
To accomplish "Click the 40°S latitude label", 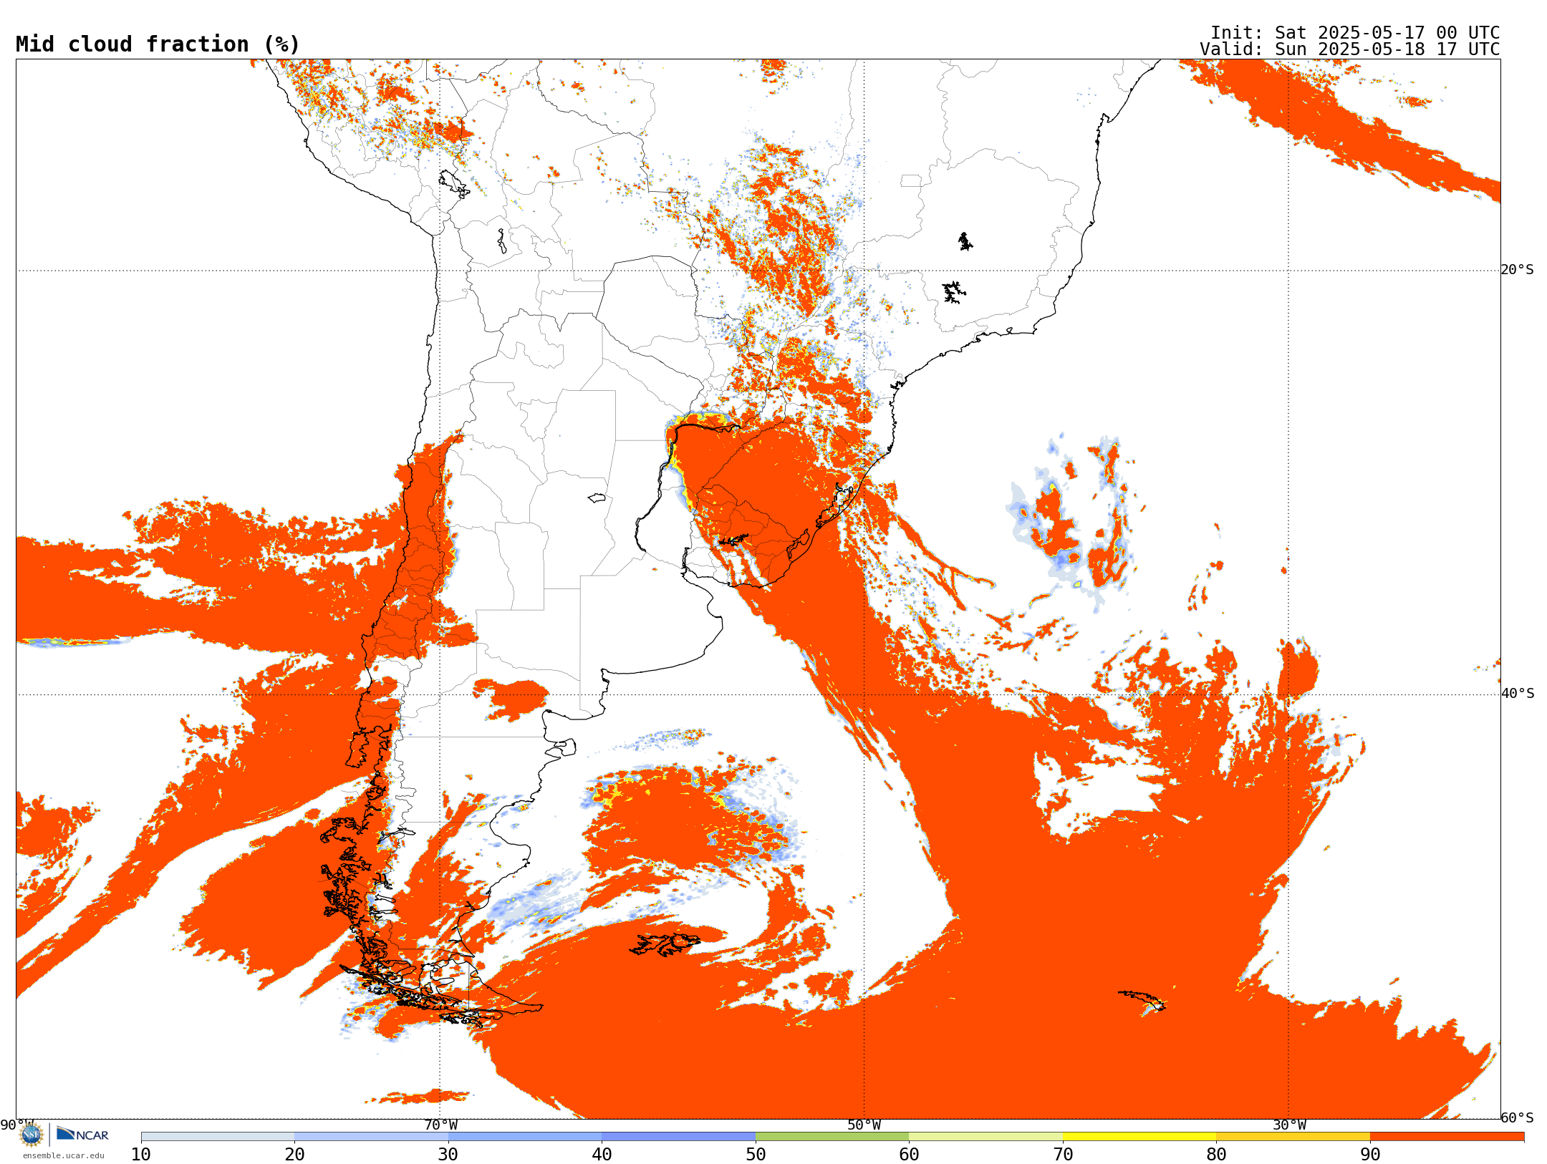I will [1518, 694].
